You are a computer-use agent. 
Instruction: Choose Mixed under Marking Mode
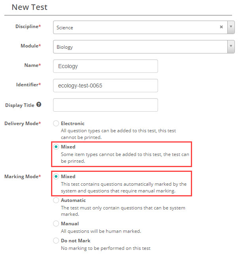point(56,177)
